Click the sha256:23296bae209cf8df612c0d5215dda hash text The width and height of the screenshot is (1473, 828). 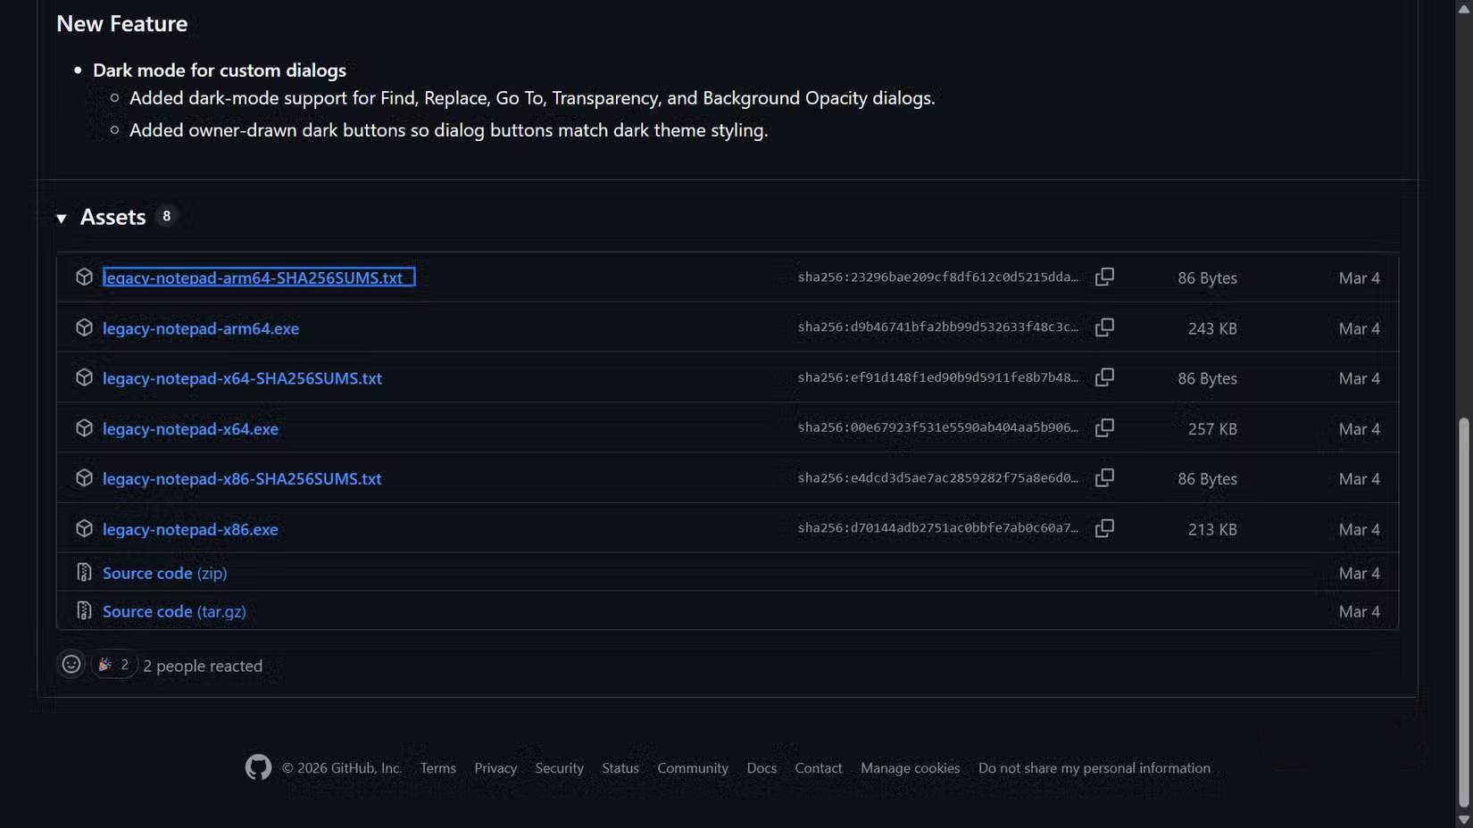coord(938,277)
